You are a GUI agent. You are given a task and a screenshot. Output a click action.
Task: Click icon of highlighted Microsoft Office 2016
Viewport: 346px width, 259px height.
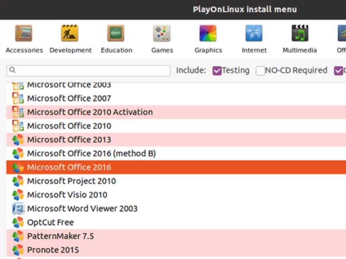(18, 167)
